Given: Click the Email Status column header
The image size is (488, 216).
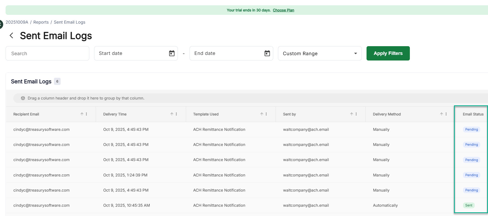Looking at the screenshot, I should (x=473, y=114).
